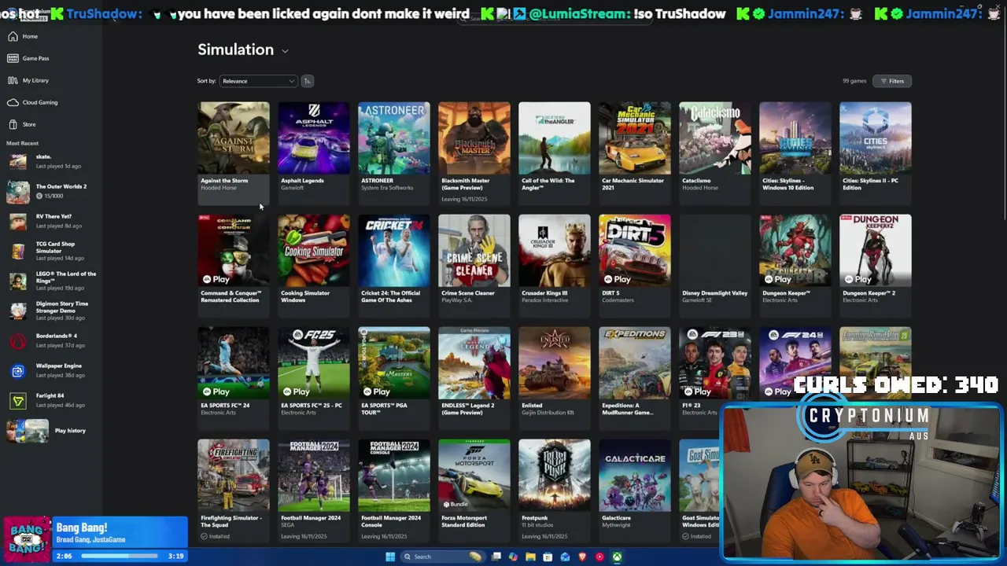Click Play on Command & Conquer Remastered Collection

point(216,279)
